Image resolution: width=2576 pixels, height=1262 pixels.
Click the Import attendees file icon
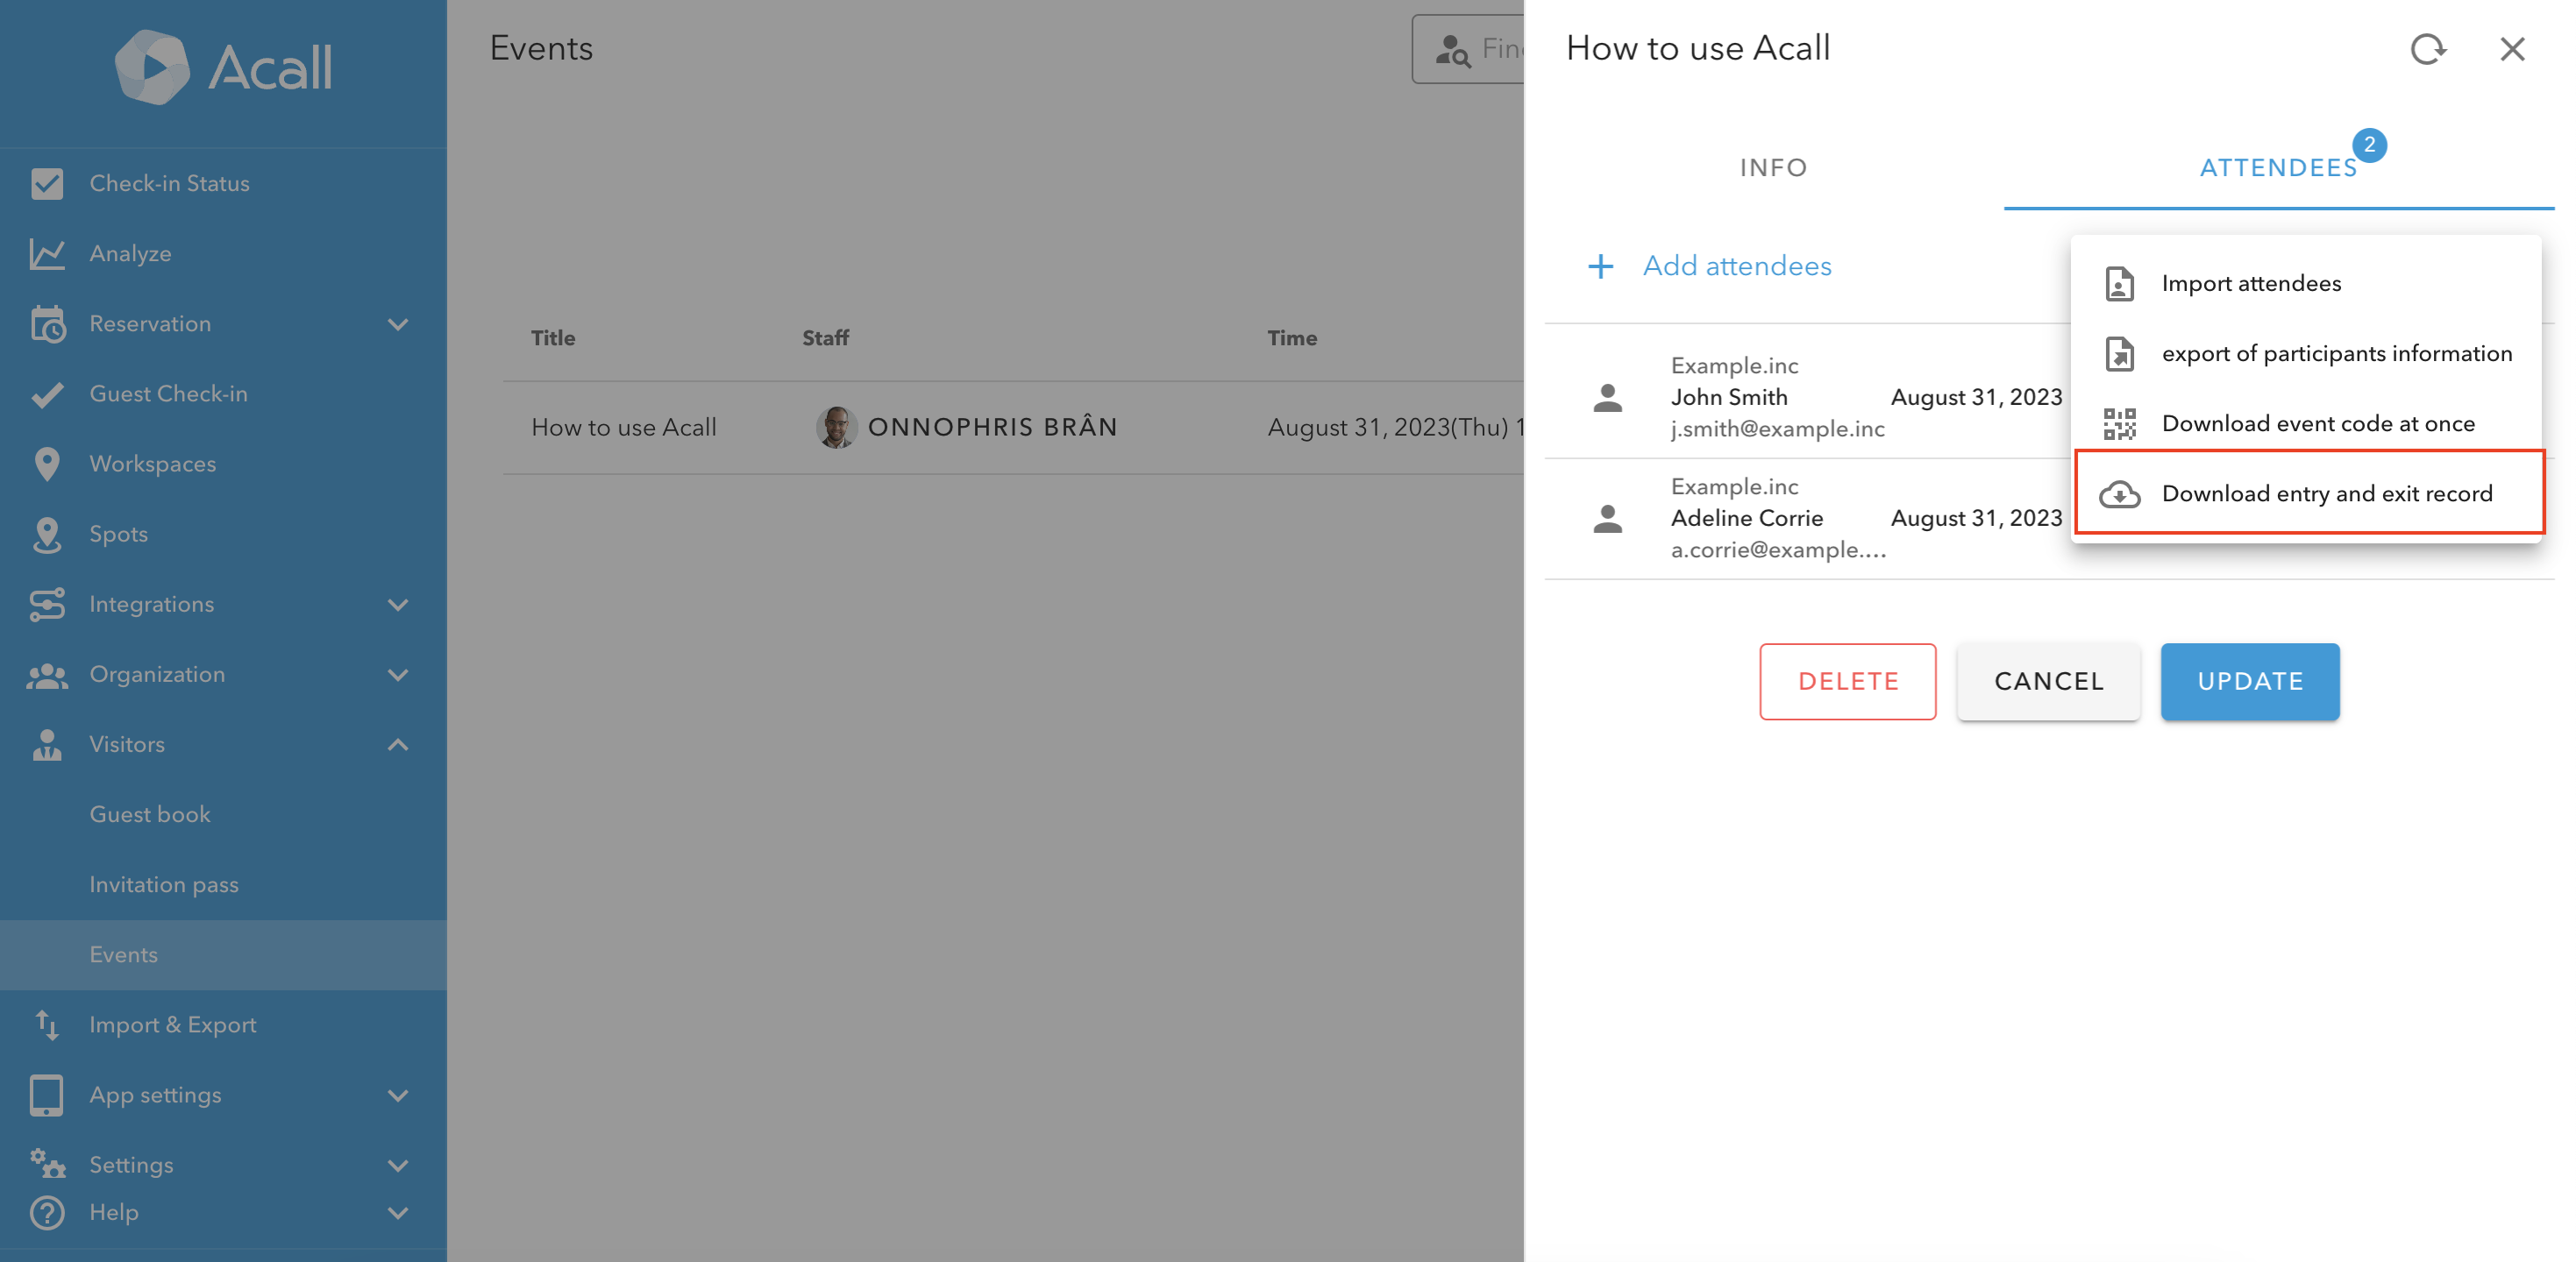(x=2119, y=284)
